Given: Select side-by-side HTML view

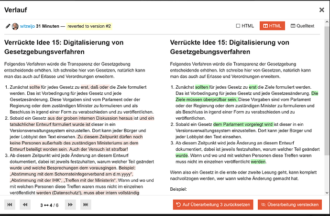Looking at the screenshot, I should (x=272, y=26).
